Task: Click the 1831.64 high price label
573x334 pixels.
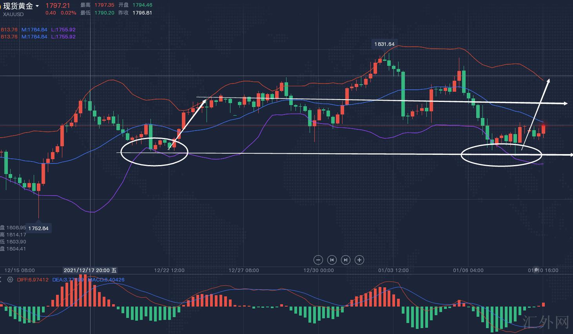Action: [384, 44]
